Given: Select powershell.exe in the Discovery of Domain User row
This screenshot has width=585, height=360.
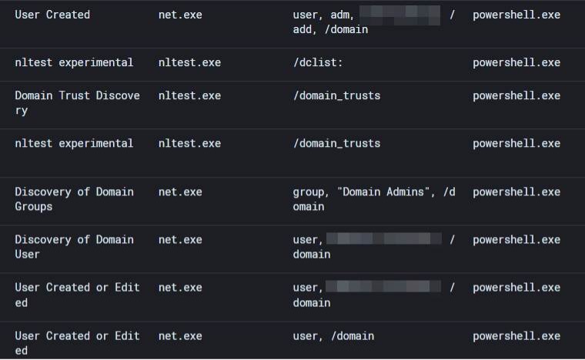Looking at the screenshot, I should pyautogui.click(x=516, y=239).
